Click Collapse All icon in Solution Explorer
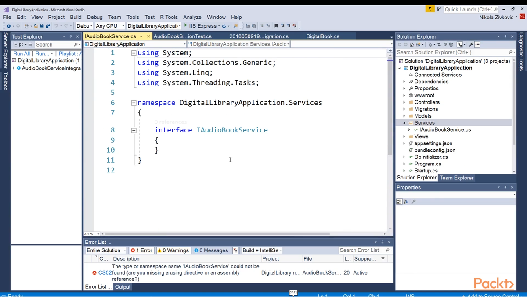This screenshot has height=297, width=527. tap(445, 45)
